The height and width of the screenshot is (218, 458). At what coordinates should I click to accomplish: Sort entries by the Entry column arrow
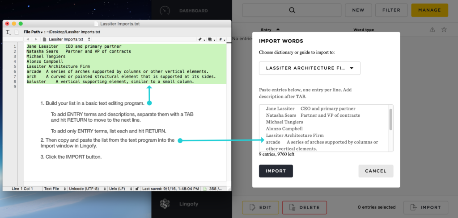pyautogui.click(x=278, y=29)
